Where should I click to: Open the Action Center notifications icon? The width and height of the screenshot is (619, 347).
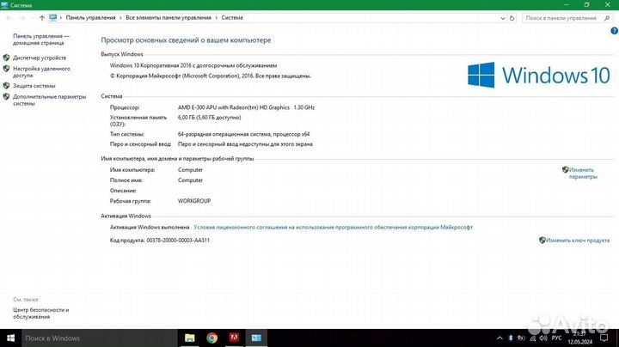tap(604, 338)
